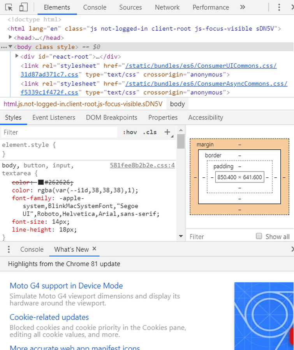Switch to the Network tab

pos(167,7)
